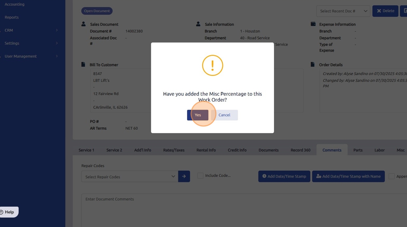
Task: Expand the User Management chevron
Action: tap(57, 56)
